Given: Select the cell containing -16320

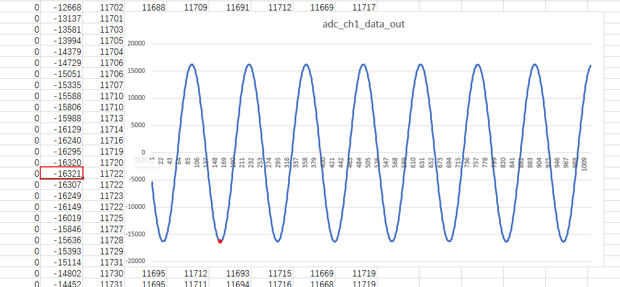Looking at the screenshot, I should pyautogui.click(x=62, y=162).
